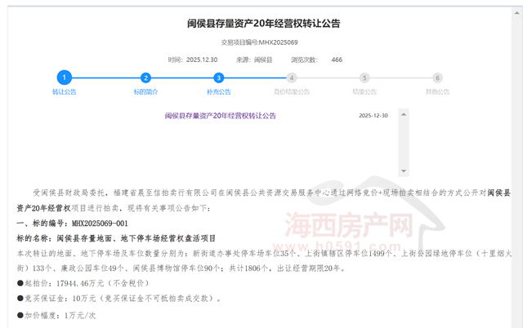Click the greyed step 5 circle

[364, 78]
